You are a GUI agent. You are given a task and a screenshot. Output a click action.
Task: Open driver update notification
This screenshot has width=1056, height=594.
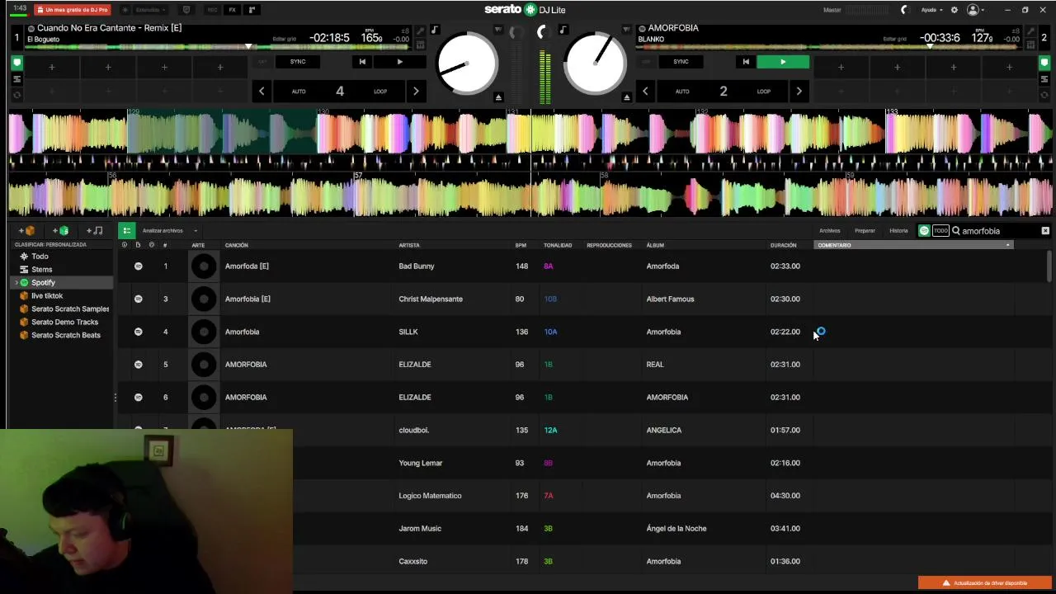click(x=985, y=583)
